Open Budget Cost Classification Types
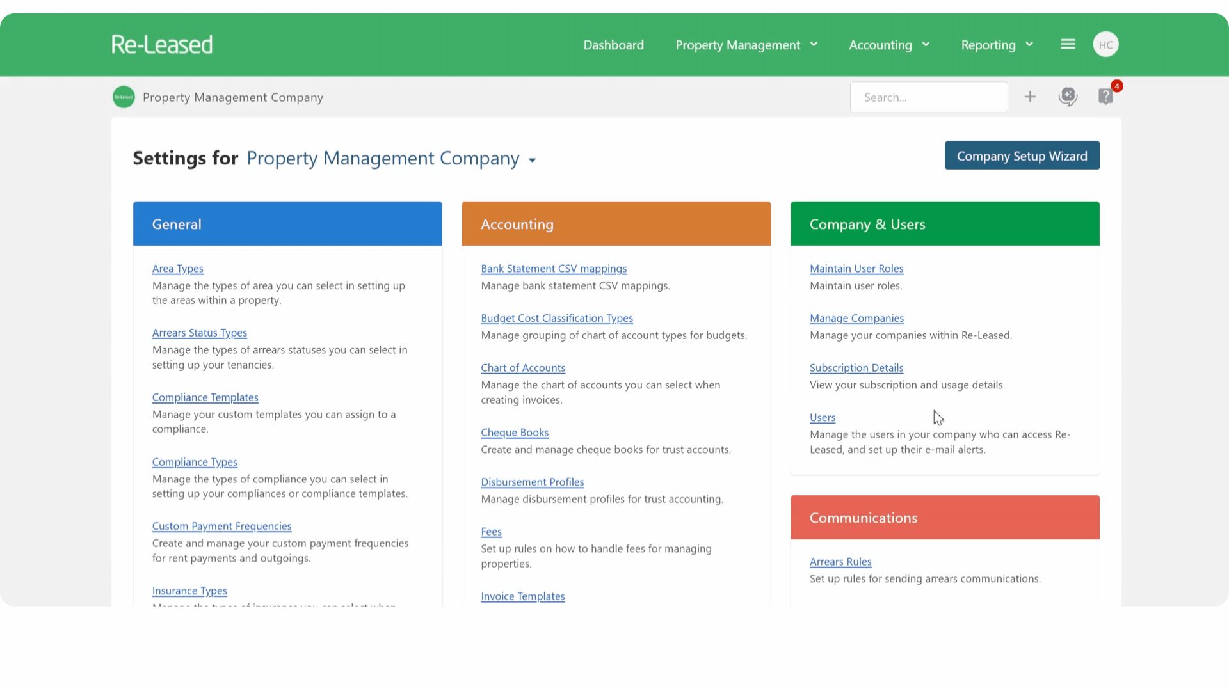Viewport: 1229px width, 691px height. coord(557,318)
